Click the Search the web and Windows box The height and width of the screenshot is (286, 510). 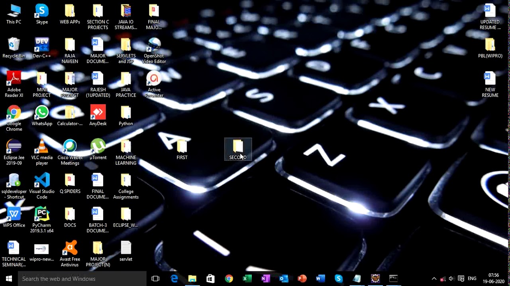coord(82,278)
